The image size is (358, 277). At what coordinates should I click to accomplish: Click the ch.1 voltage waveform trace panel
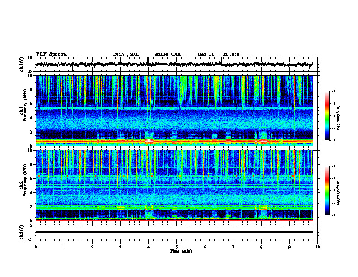click(176, 64)
